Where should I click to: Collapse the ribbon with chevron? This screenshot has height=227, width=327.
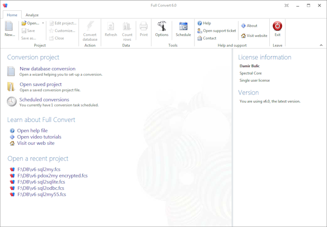click(321, 45)
